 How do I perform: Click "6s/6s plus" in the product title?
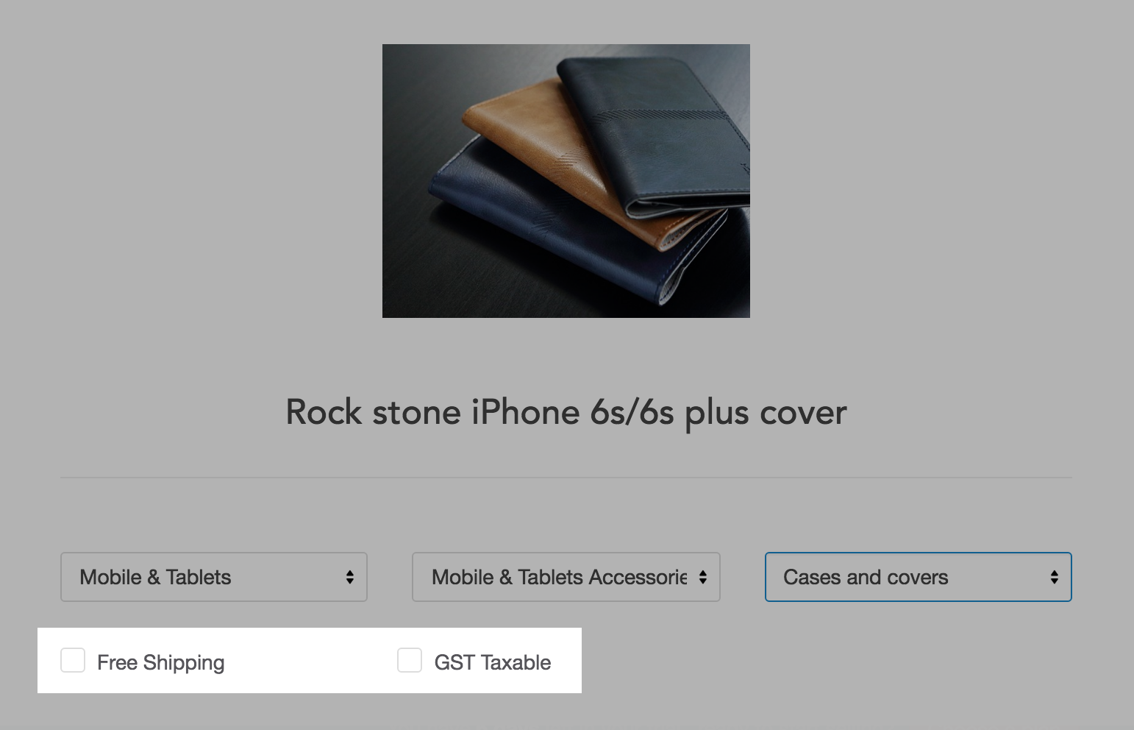(x=632, y=412)
